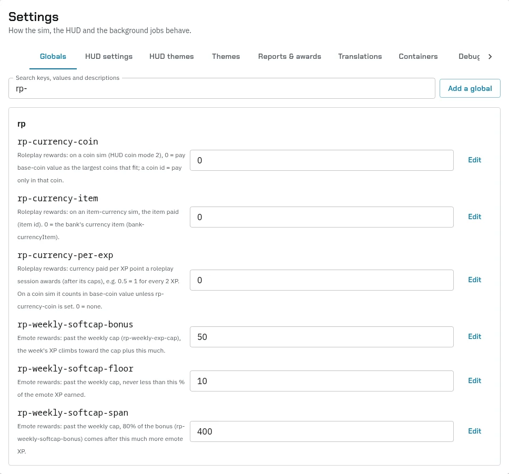Go to the Translations tab

point(360,56)
